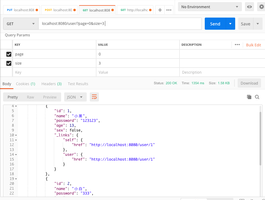Uncheck the size query parameter checkbox
Viewport: 265px width, 200px height.
tap(9, 63)
